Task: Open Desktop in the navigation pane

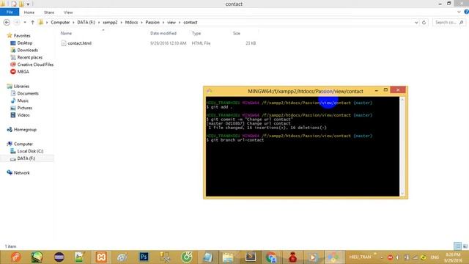Action: [24, 43]
